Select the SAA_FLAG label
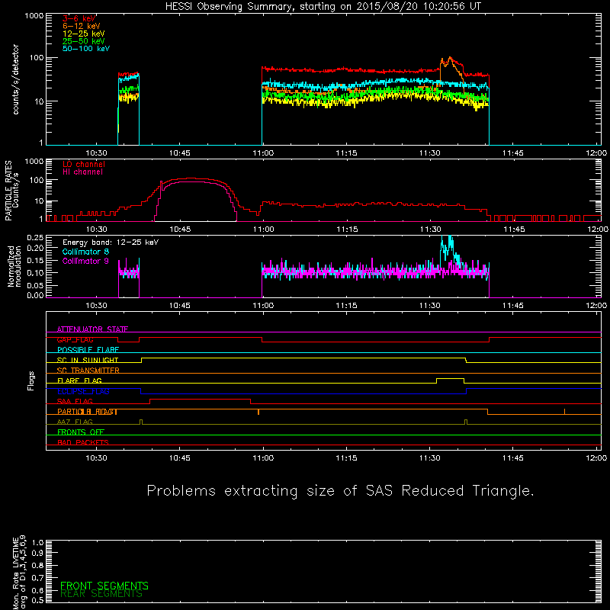The height and width of the screenshot is (610, 610). tap(75, 402)
